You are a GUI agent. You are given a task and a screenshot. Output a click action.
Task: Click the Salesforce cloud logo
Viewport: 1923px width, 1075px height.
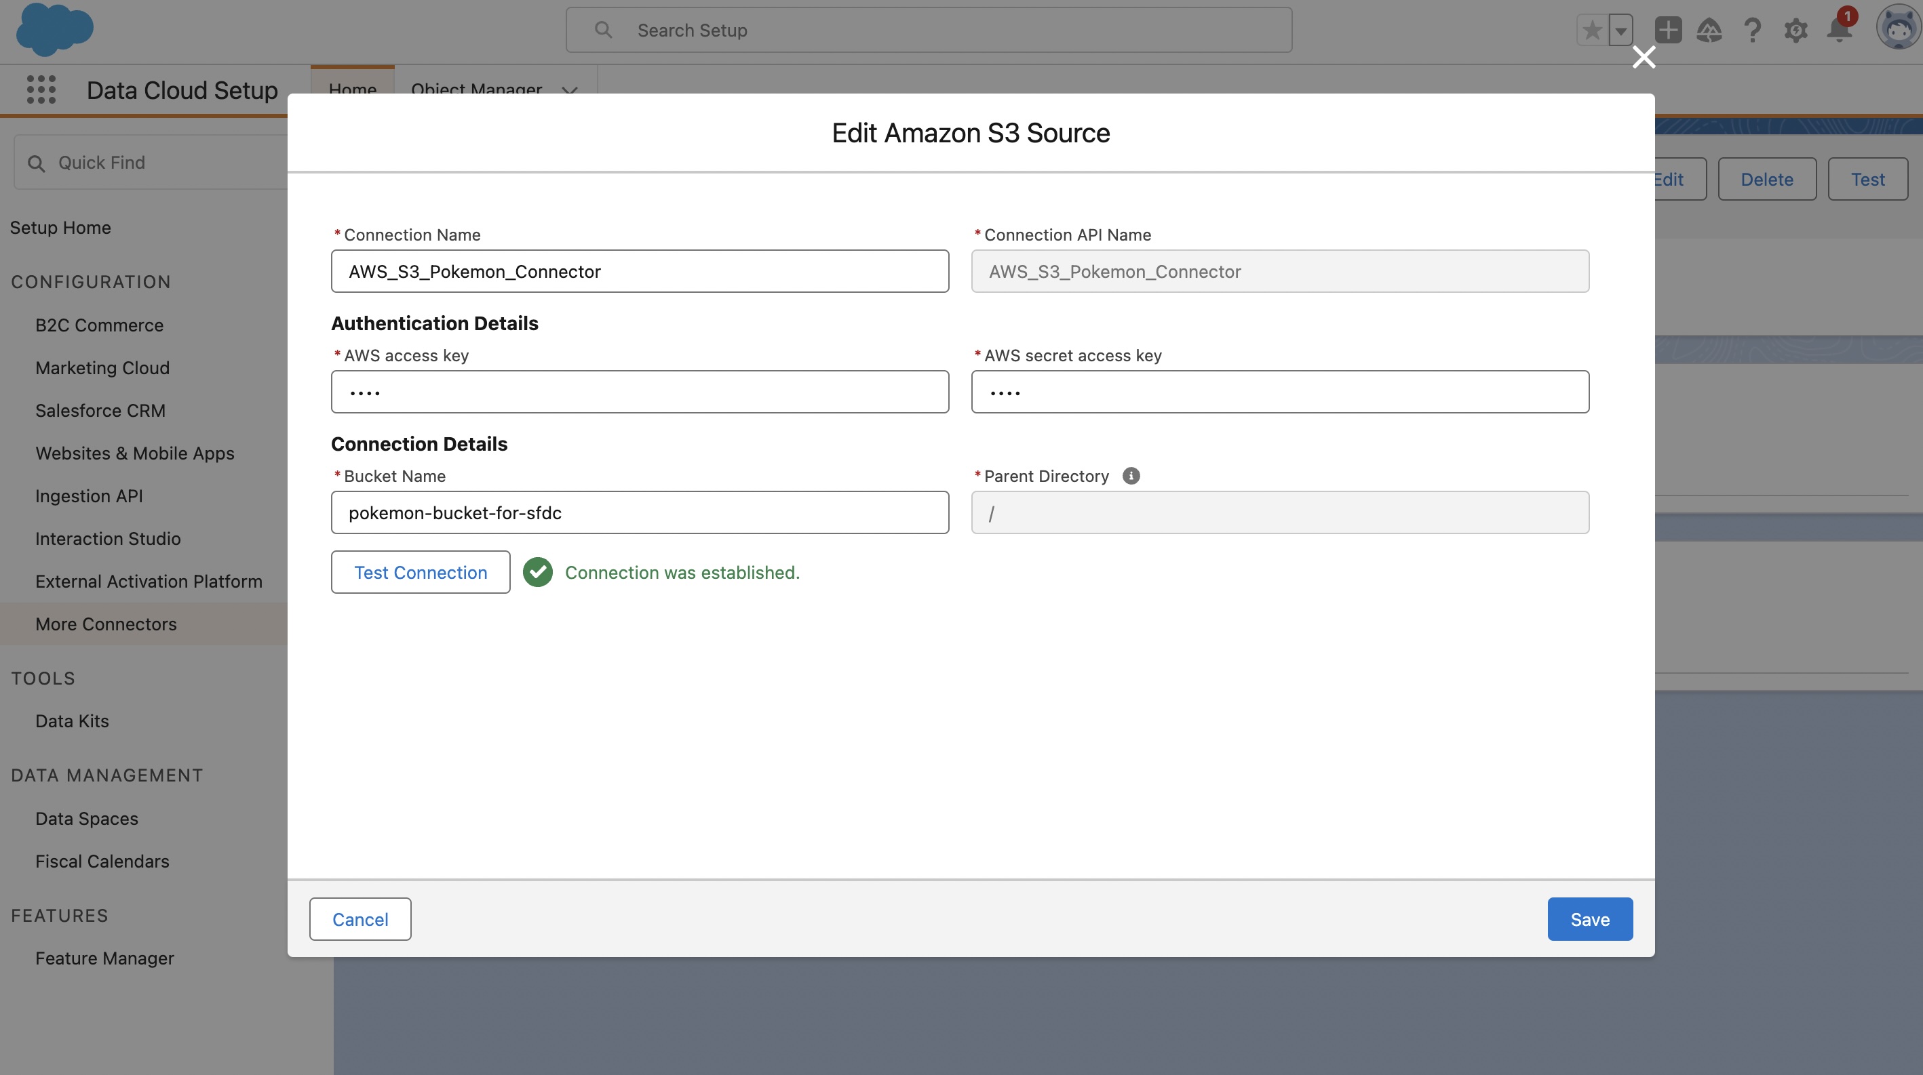54,29
